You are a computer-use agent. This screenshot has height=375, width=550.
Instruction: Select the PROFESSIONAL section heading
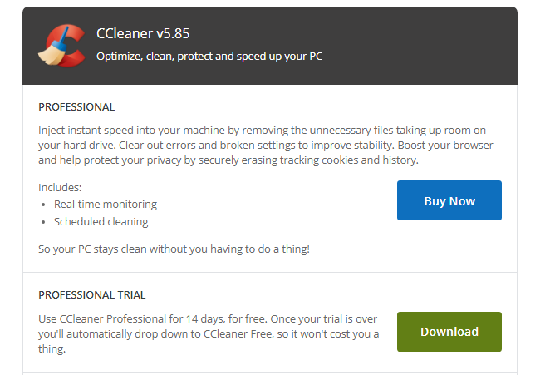[x=76, y=107]
